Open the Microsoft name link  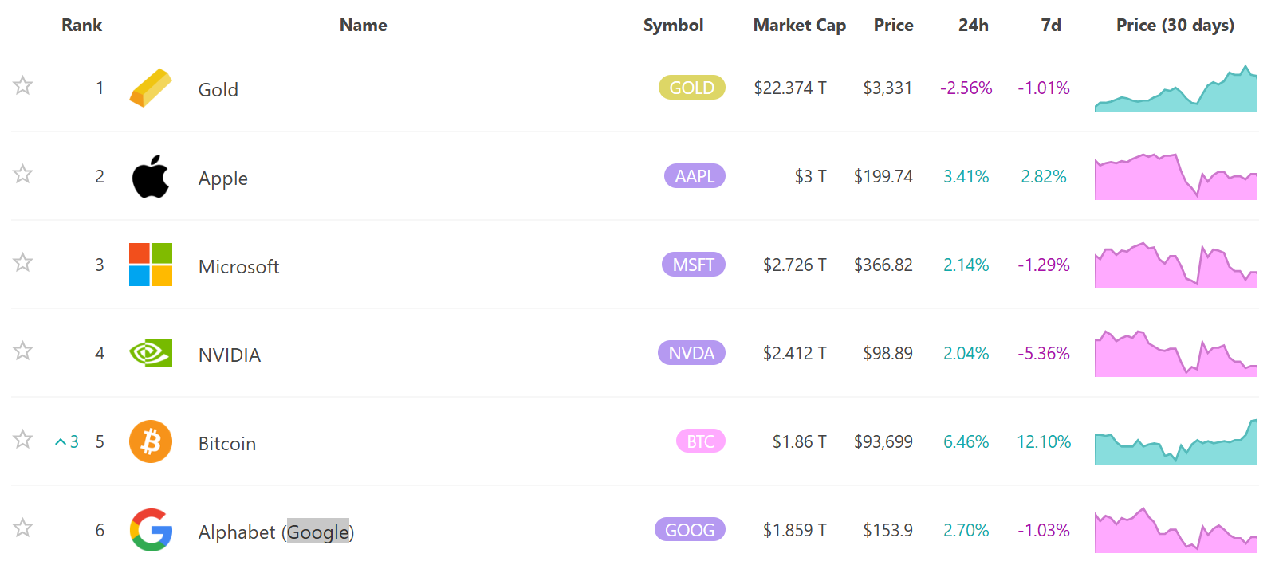238,267
